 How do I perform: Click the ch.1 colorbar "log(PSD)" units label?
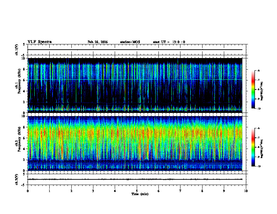point(262,91)
